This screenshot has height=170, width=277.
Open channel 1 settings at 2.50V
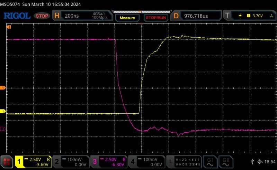(x=33, y=161)
